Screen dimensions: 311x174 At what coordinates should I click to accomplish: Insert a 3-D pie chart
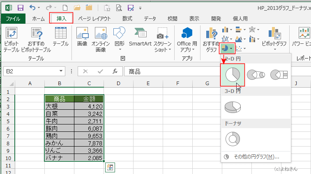click(233, 108)
